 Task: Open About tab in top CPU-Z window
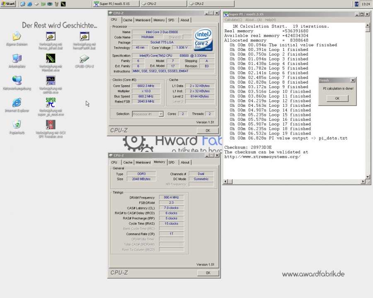pyautogui.click(x=184, y=20)
